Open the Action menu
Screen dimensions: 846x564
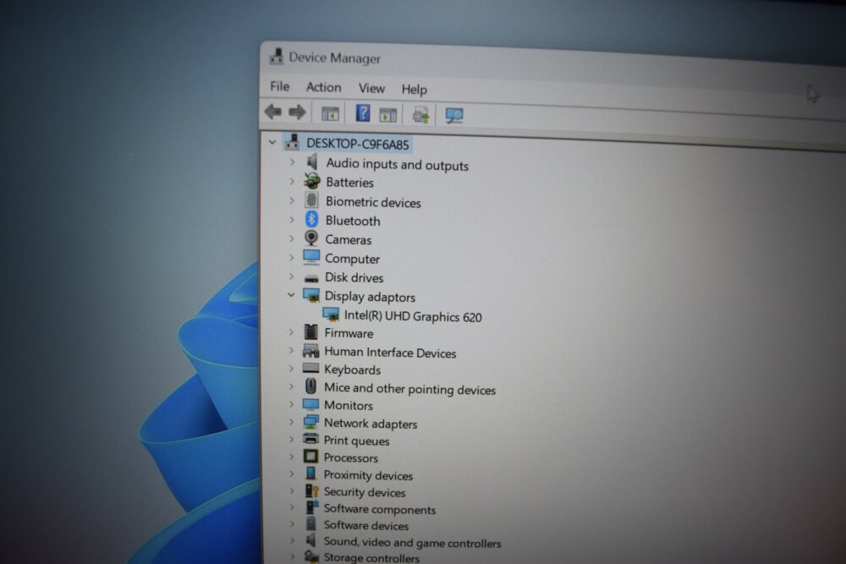[x=324, y=87]
